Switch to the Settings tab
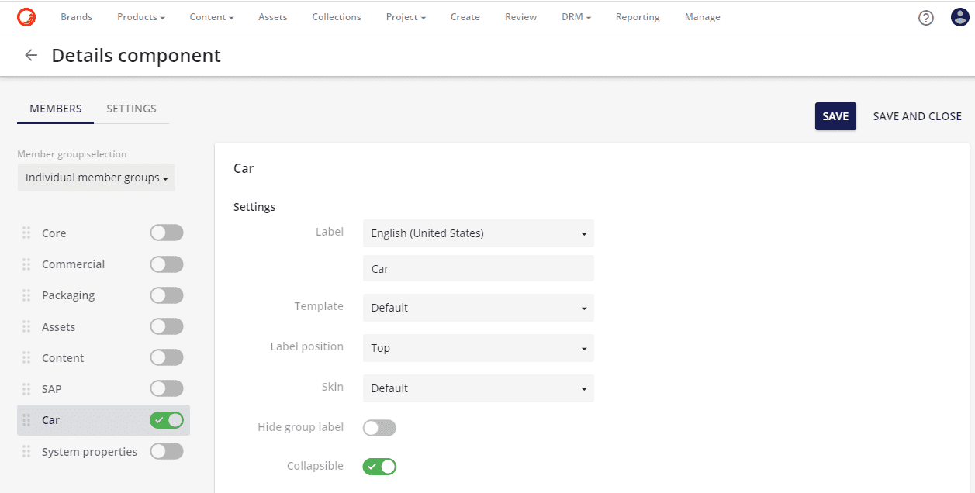Viewport: 975px width, 493px height. (132, 109)
